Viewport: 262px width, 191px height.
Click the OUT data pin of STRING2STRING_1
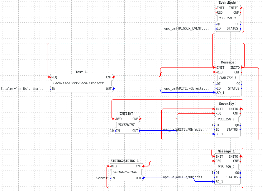point(139,178)
